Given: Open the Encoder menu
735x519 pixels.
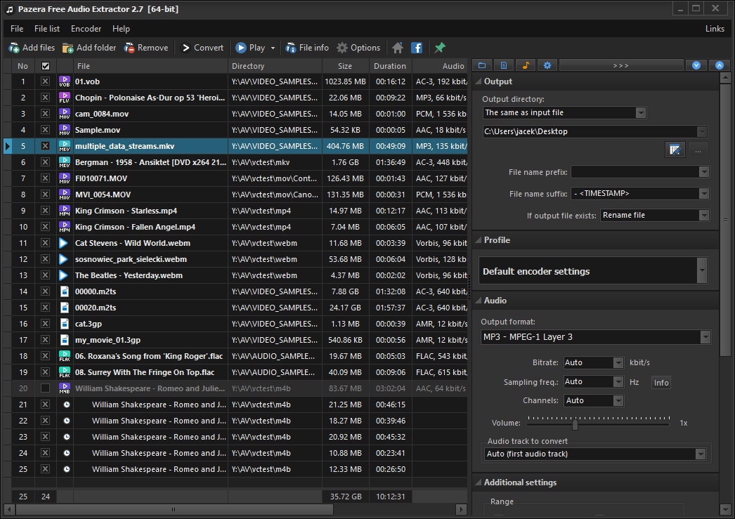Looking at the screenshot, I should tap(86, 29).
